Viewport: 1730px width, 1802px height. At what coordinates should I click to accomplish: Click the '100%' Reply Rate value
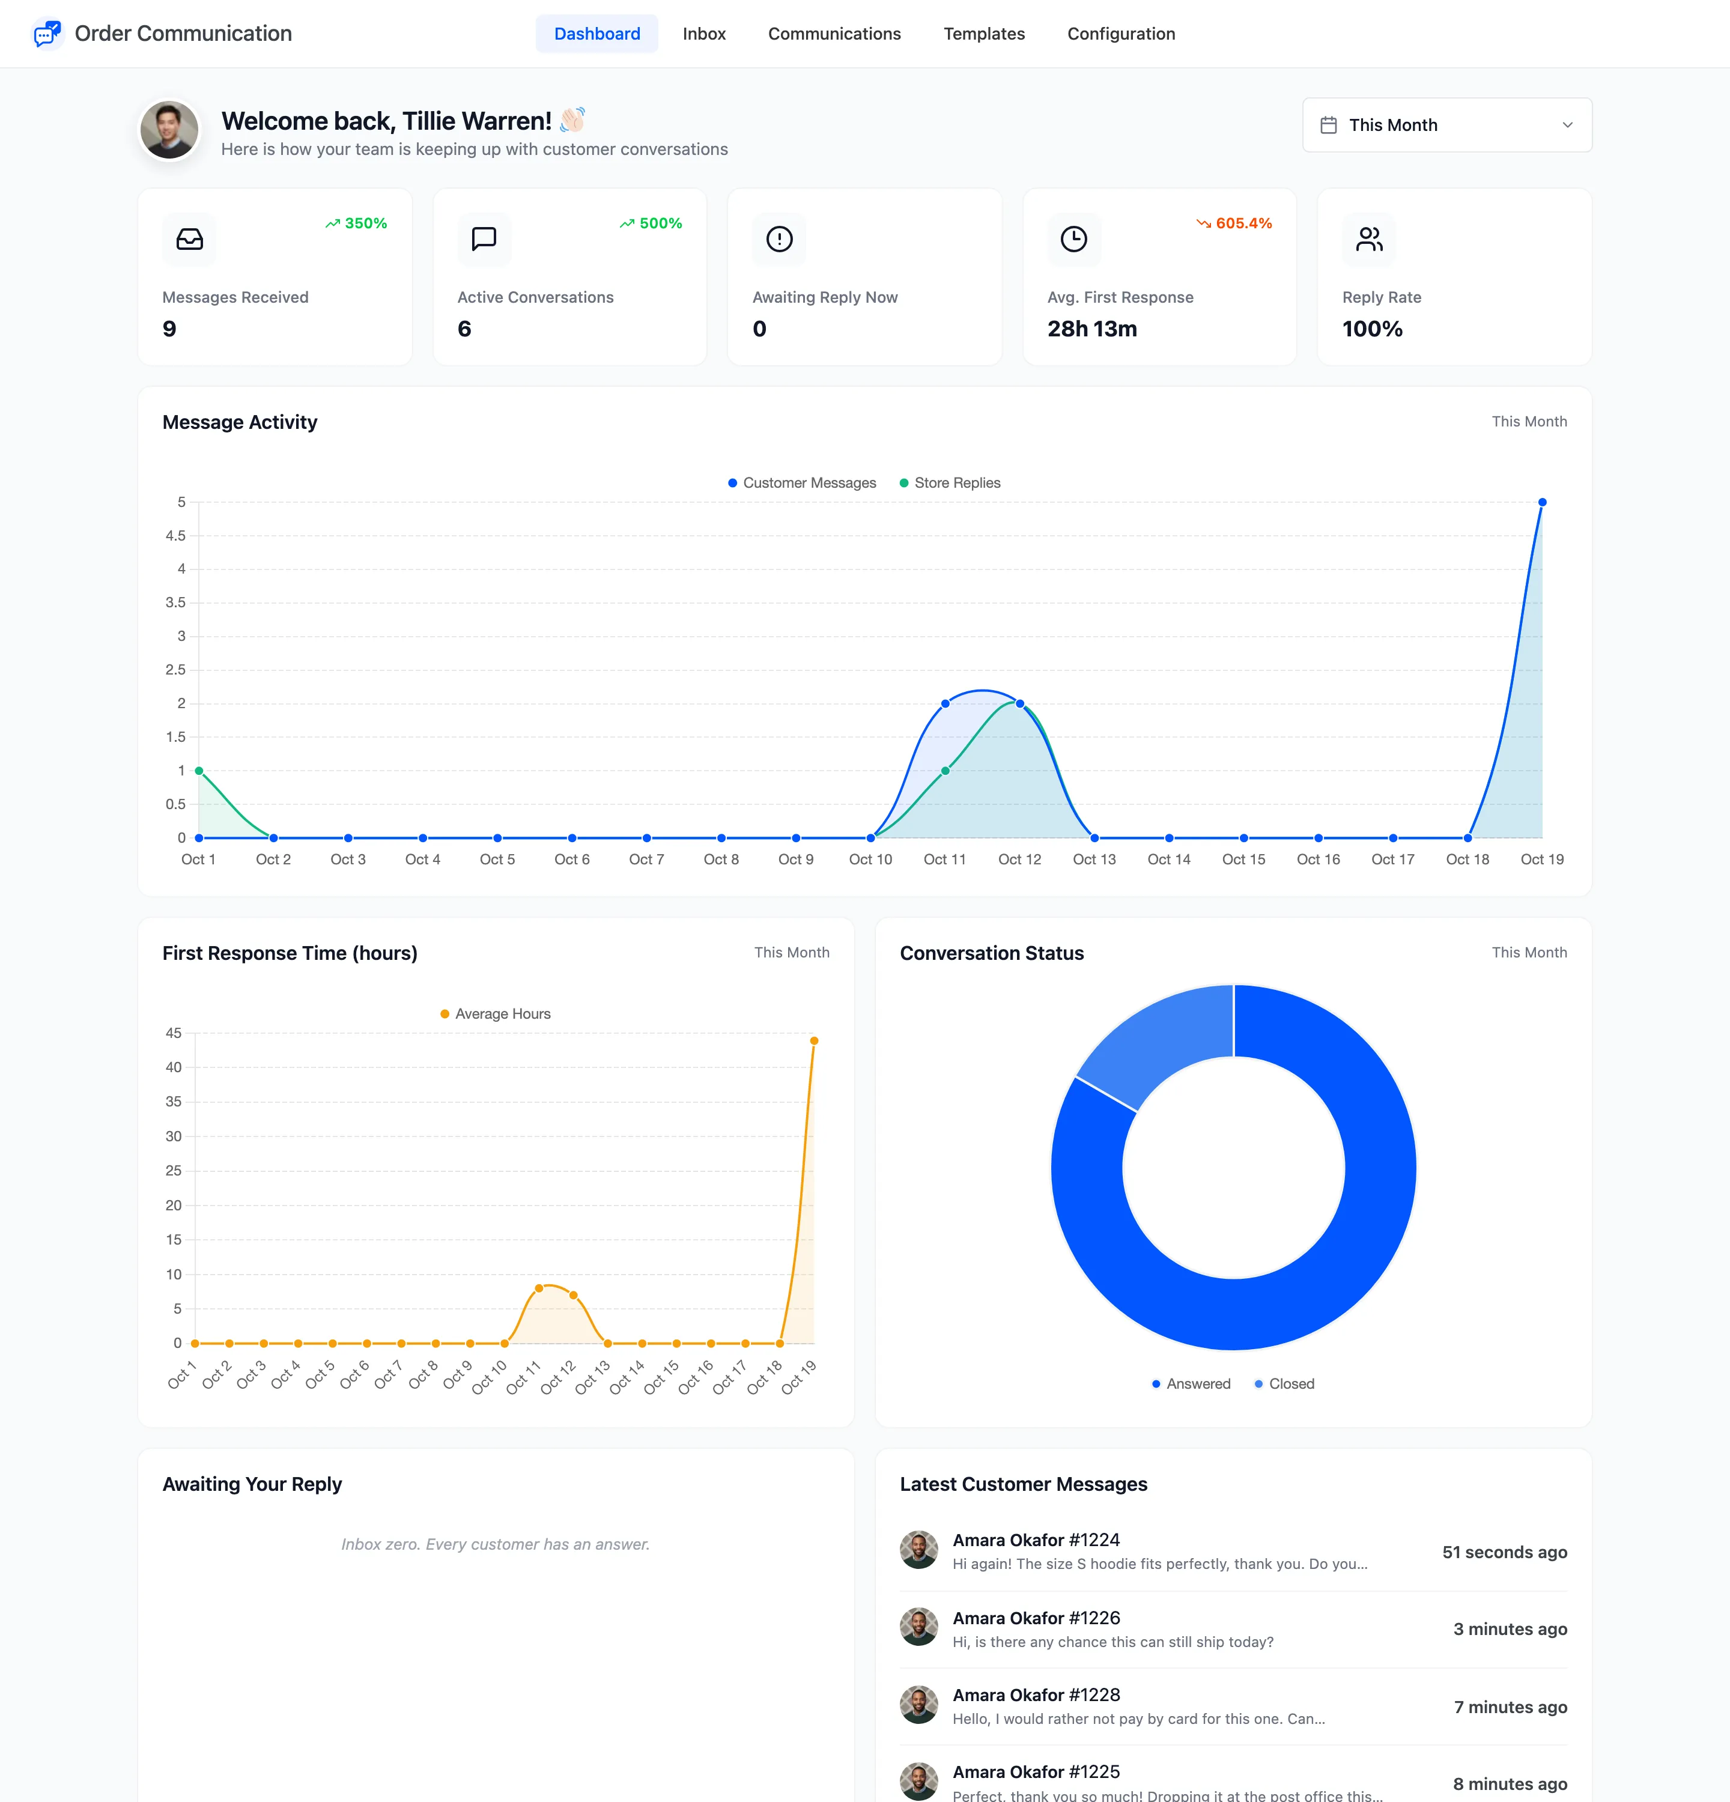pyautogui.click(x=1373, y=329)
